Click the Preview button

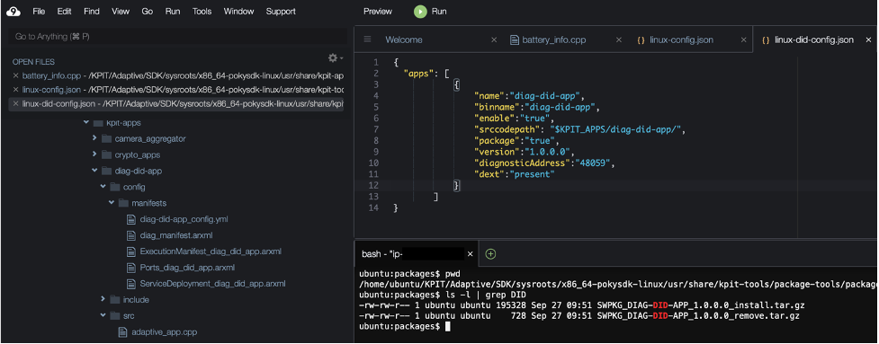click(378, 11)
